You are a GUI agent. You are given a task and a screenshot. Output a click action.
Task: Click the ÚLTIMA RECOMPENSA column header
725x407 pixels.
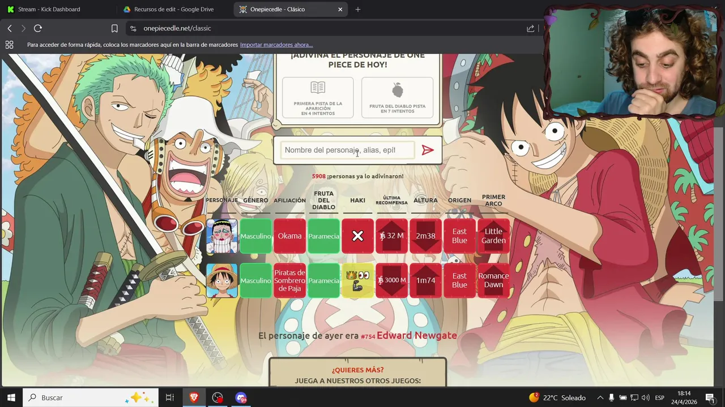coord(391,200)
